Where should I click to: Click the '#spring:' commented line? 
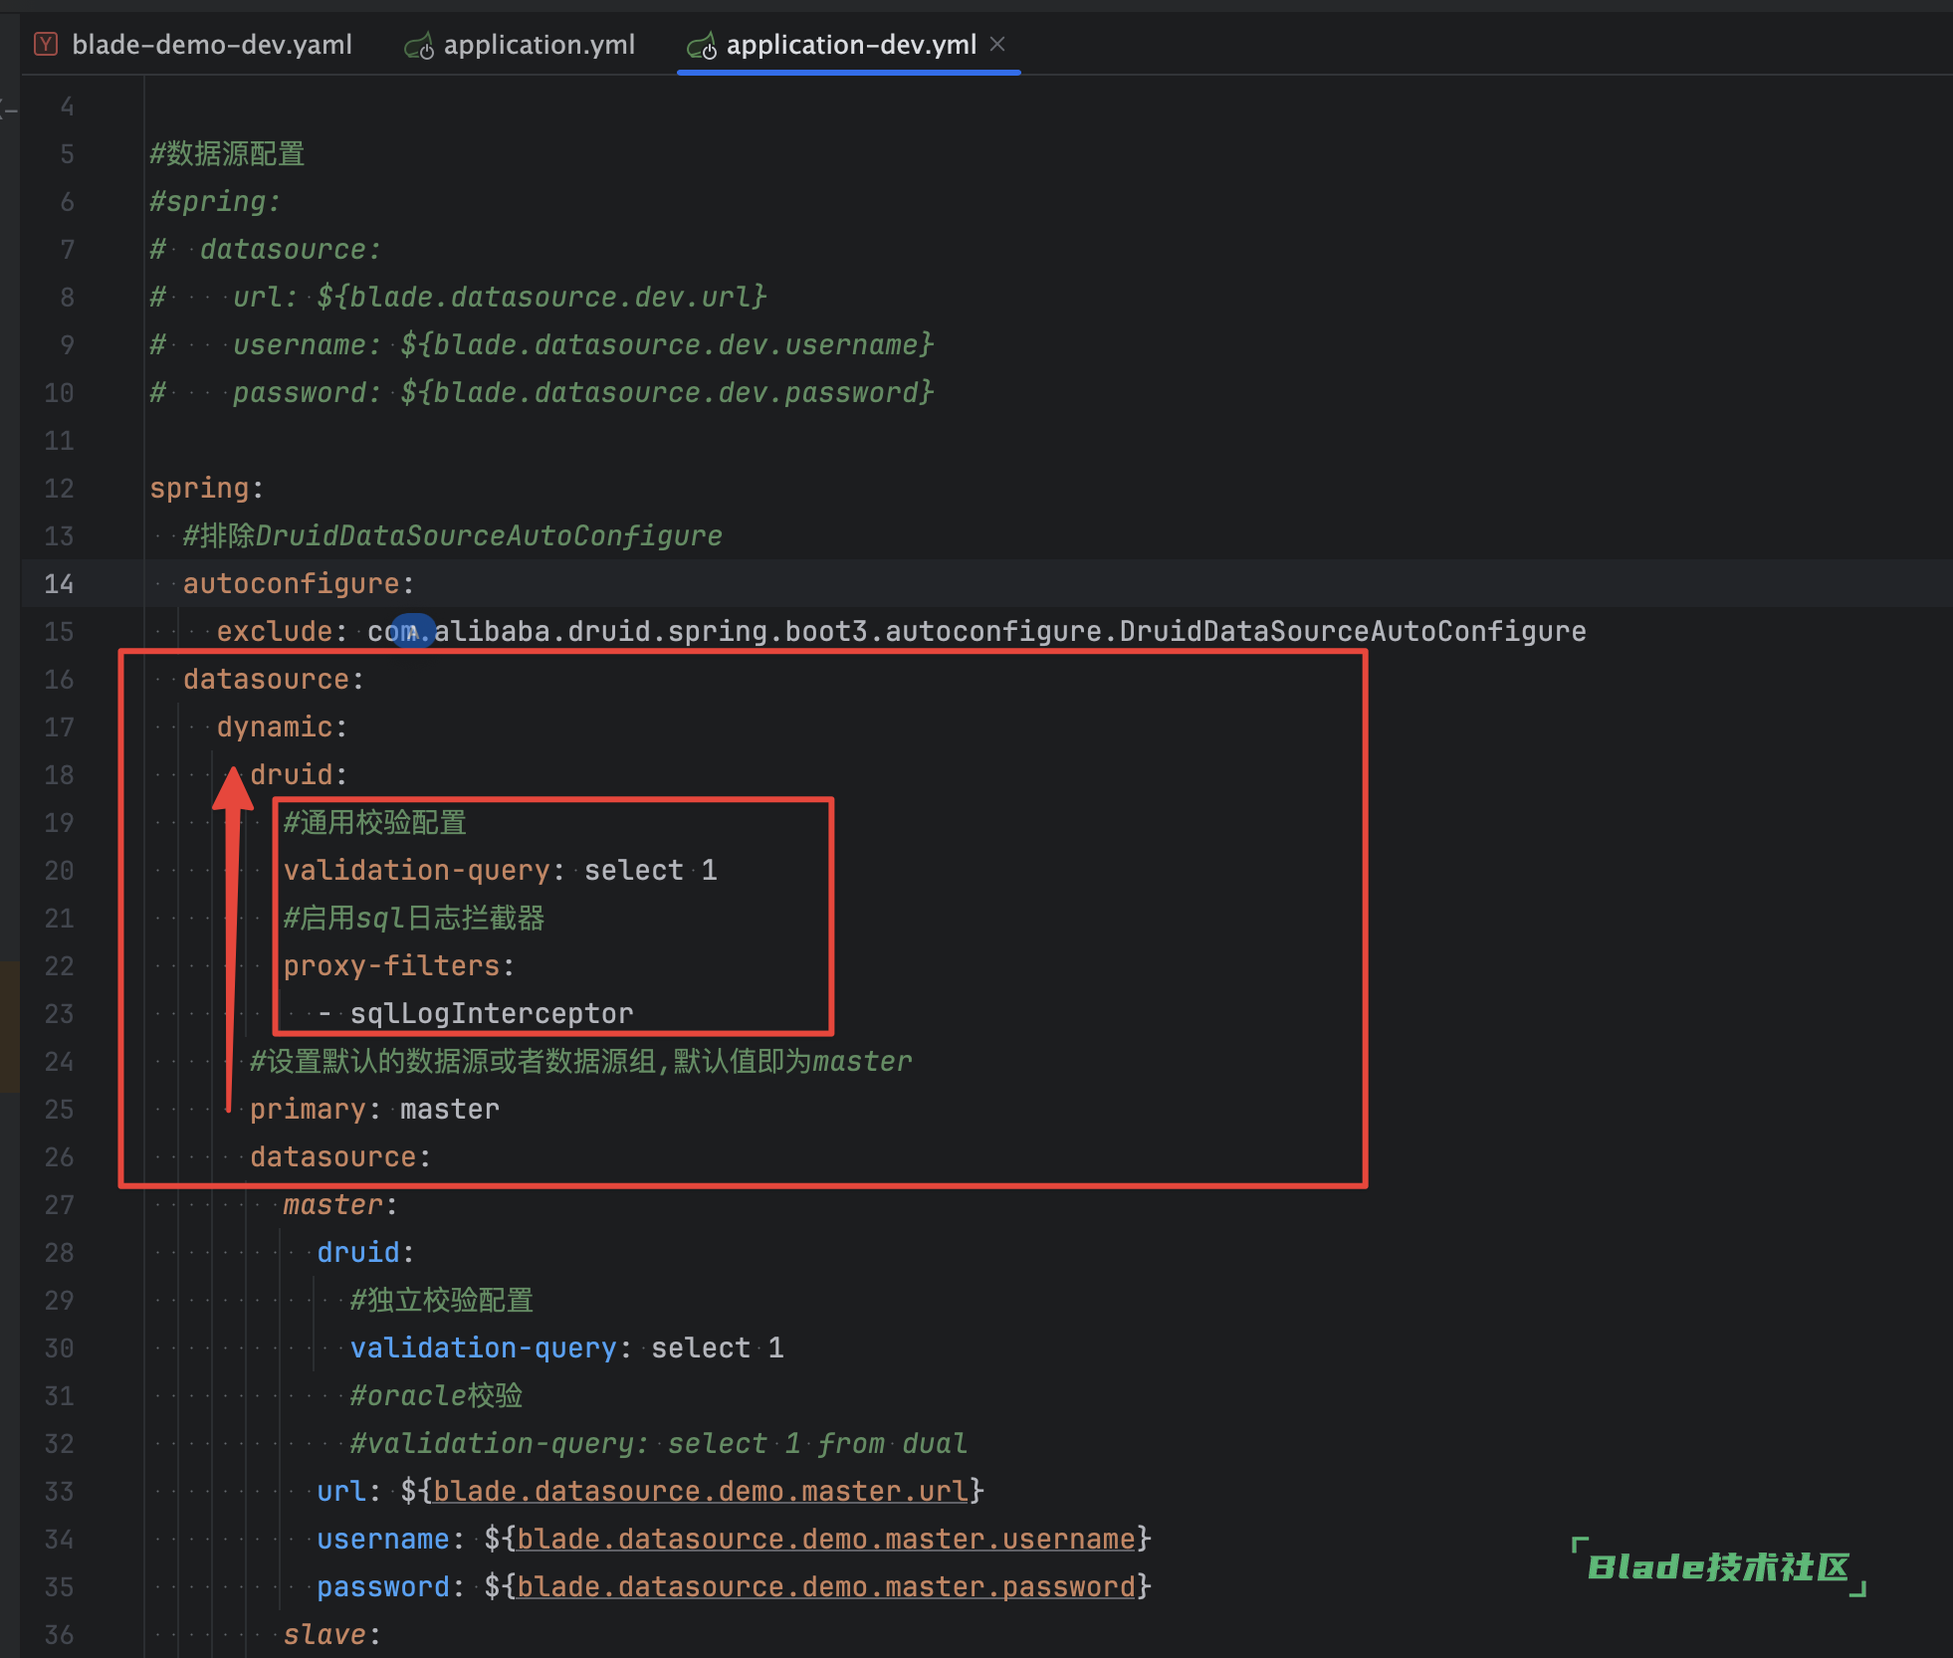215,201
